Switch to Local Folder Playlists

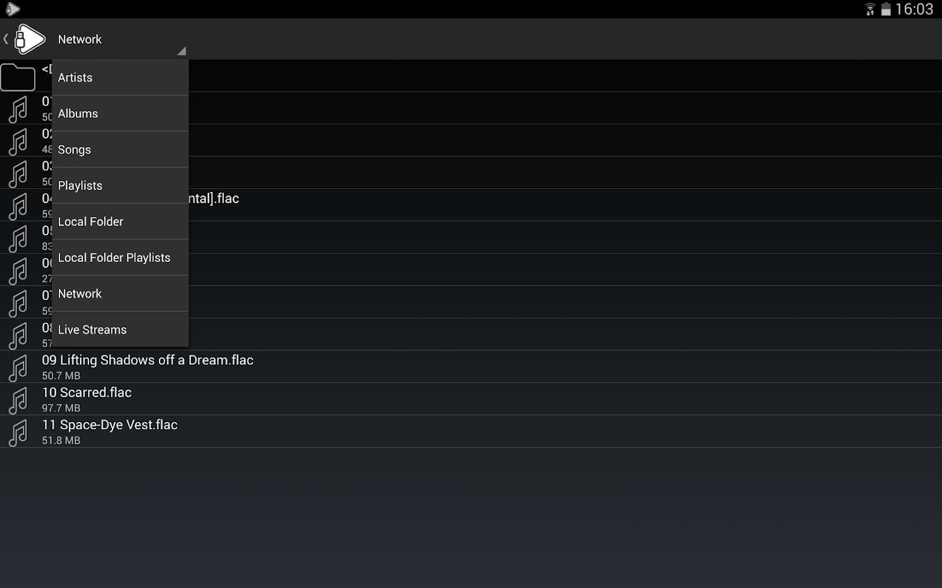[120, 257]
